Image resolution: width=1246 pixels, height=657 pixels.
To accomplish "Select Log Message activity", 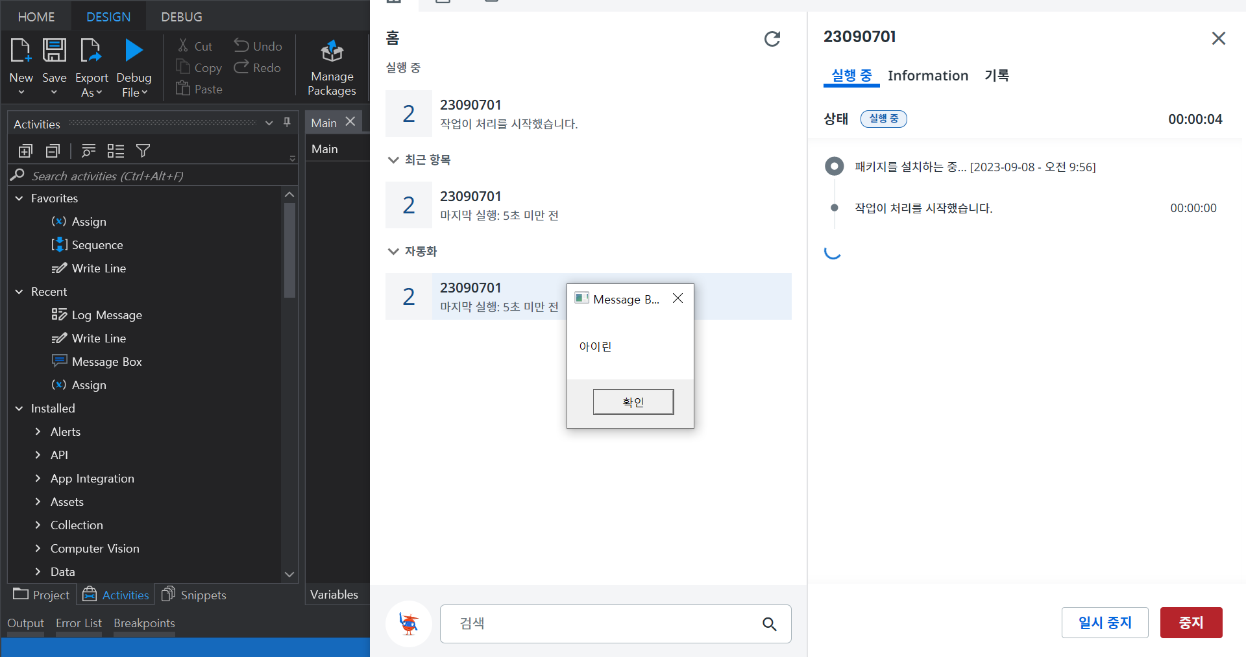I will coord(97,315).
